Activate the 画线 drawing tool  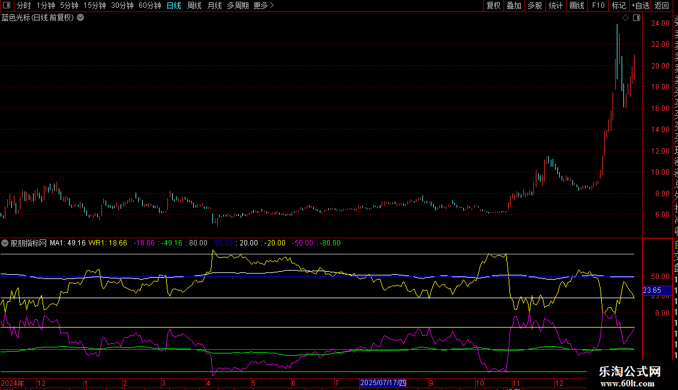point(577,5)
